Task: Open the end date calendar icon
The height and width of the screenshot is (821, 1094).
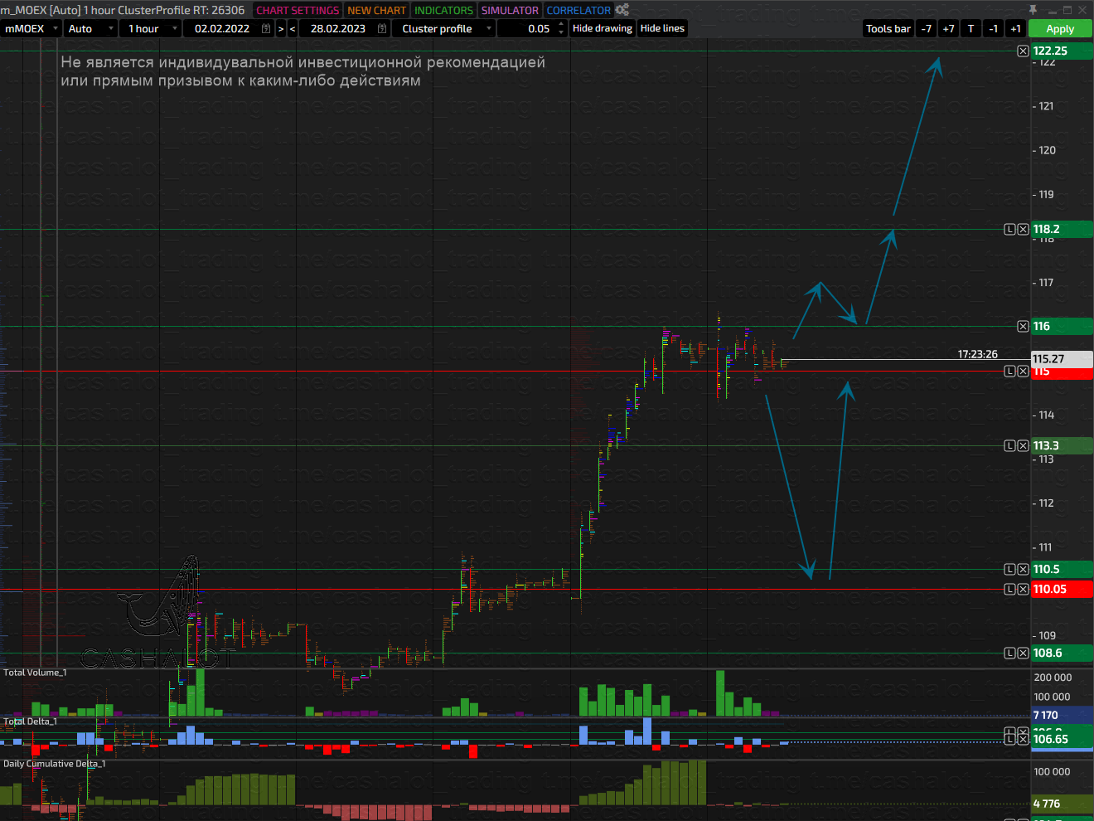Action: 382,28
